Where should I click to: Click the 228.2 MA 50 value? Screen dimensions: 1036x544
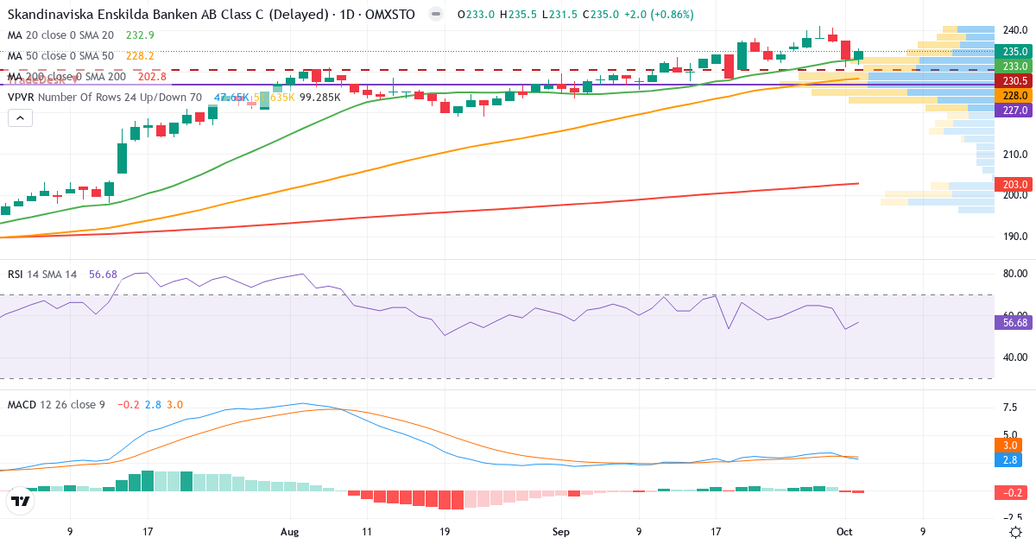click(140, 56)
